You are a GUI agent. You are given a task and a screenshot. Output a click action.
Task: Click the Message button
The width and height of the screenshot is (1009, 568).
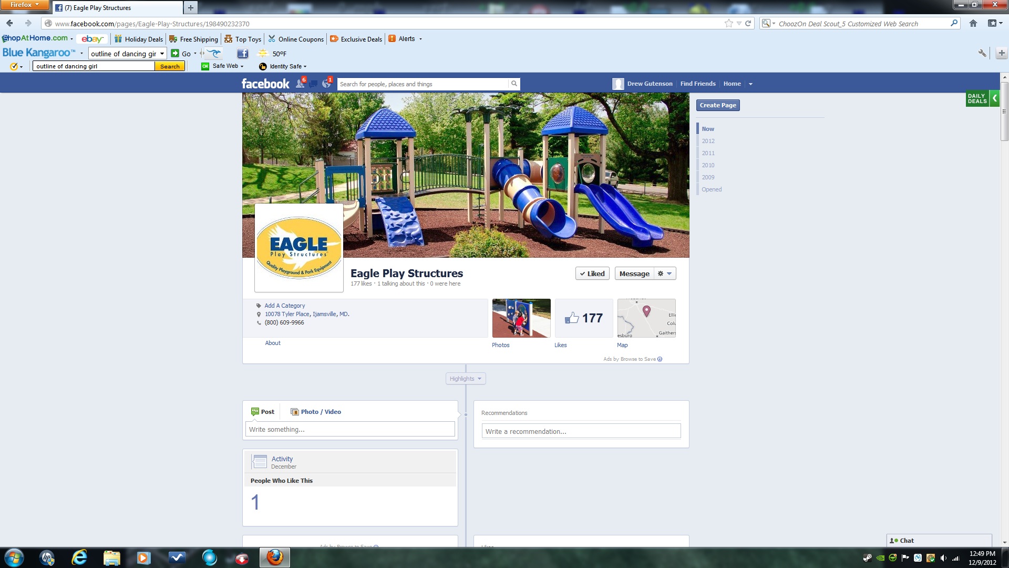pos(634,273)
